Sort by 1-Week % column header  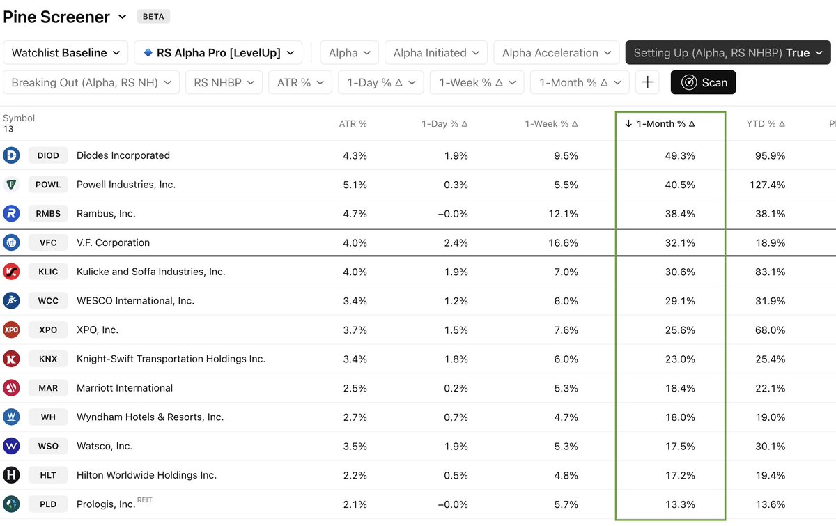552,123
